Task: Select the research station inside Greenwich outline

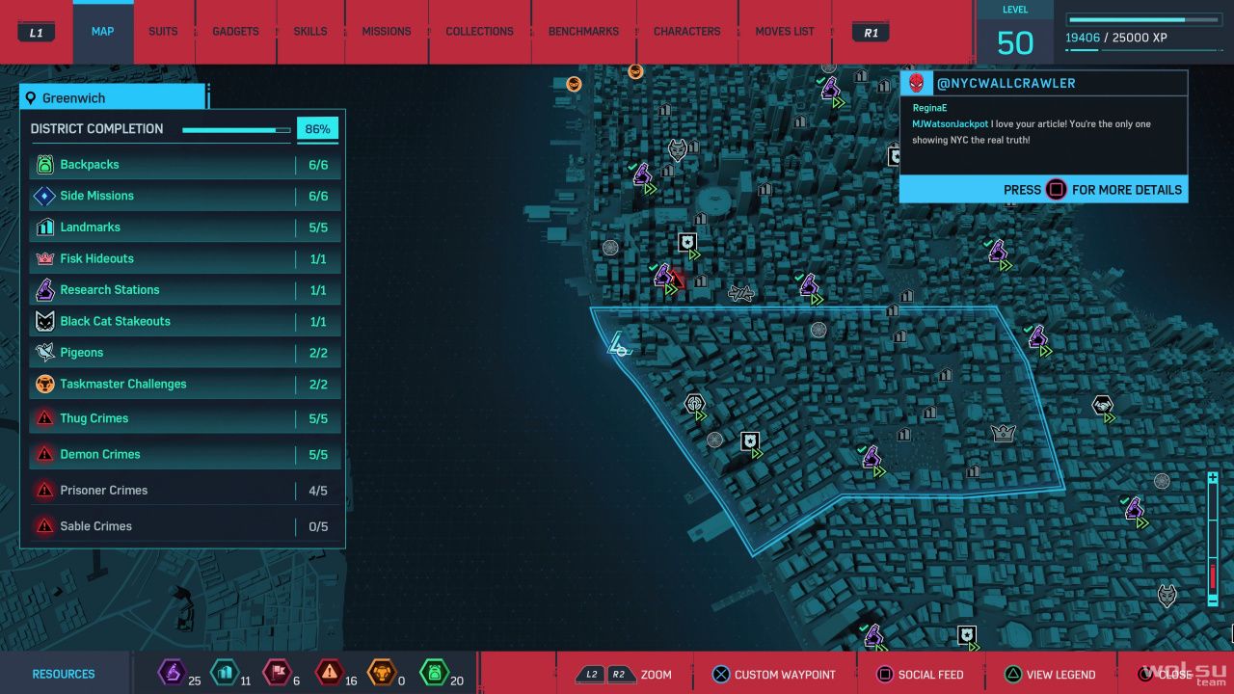Action: click(872, 457)
